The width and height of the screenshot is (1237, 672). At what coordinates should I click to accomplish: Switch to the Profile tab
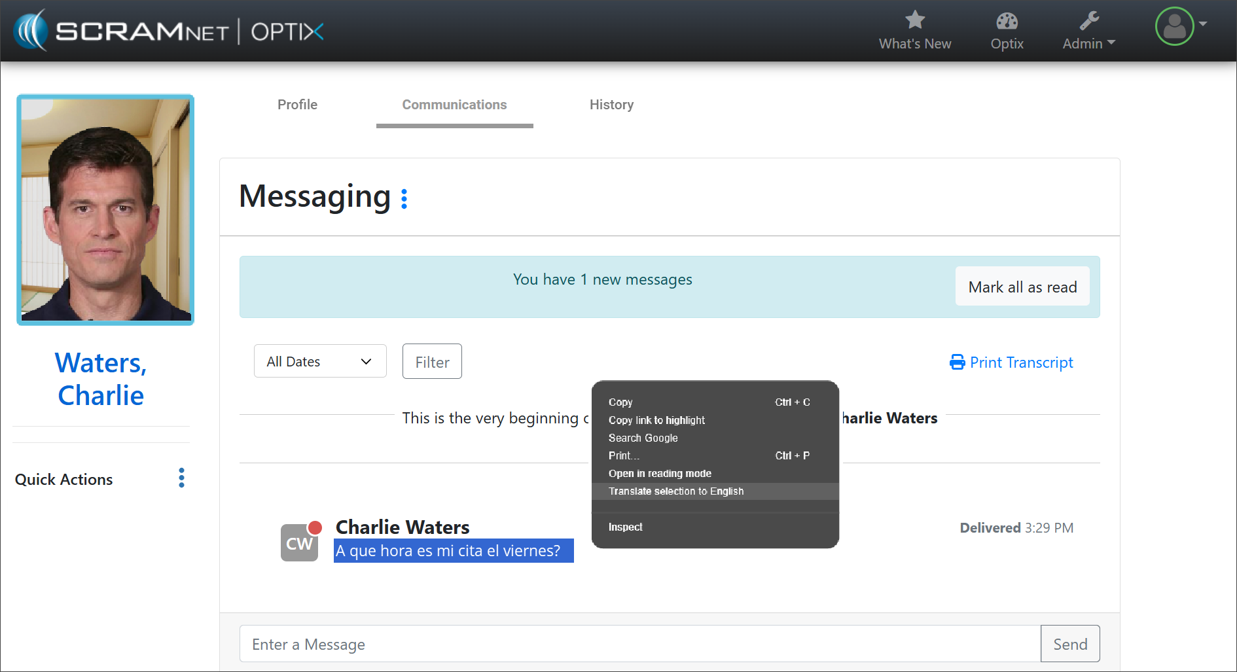297,105
